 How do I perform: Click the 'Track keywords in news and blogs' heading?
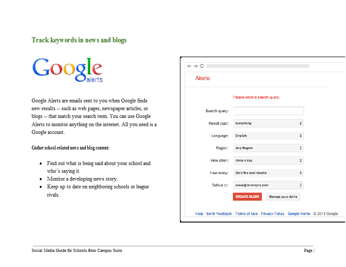pos(79,40)
